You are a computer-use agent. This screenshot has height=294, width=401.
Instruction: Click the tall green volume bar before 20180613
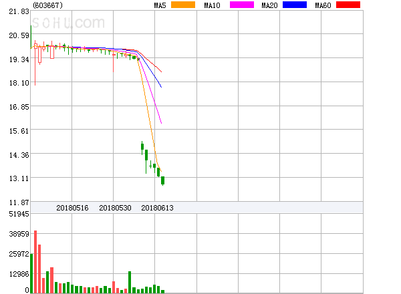(130, 282)
